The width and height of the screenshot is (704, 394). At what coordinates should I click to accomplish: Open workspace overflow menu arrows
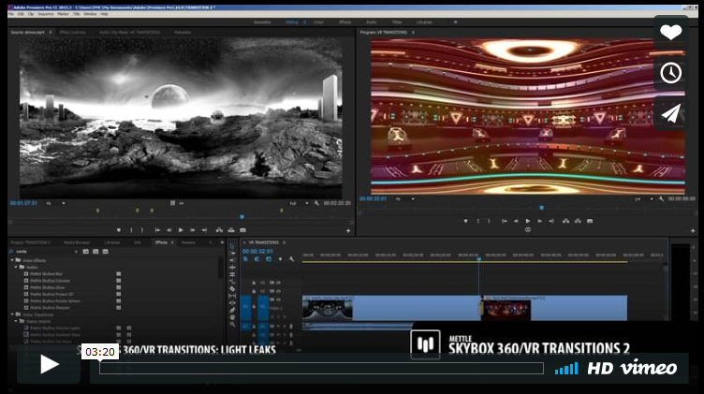click(455, 22)
